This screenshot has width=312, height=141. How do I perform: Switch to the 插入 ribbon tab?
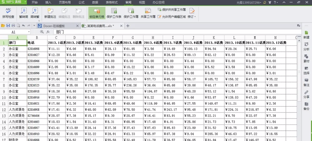48,3
